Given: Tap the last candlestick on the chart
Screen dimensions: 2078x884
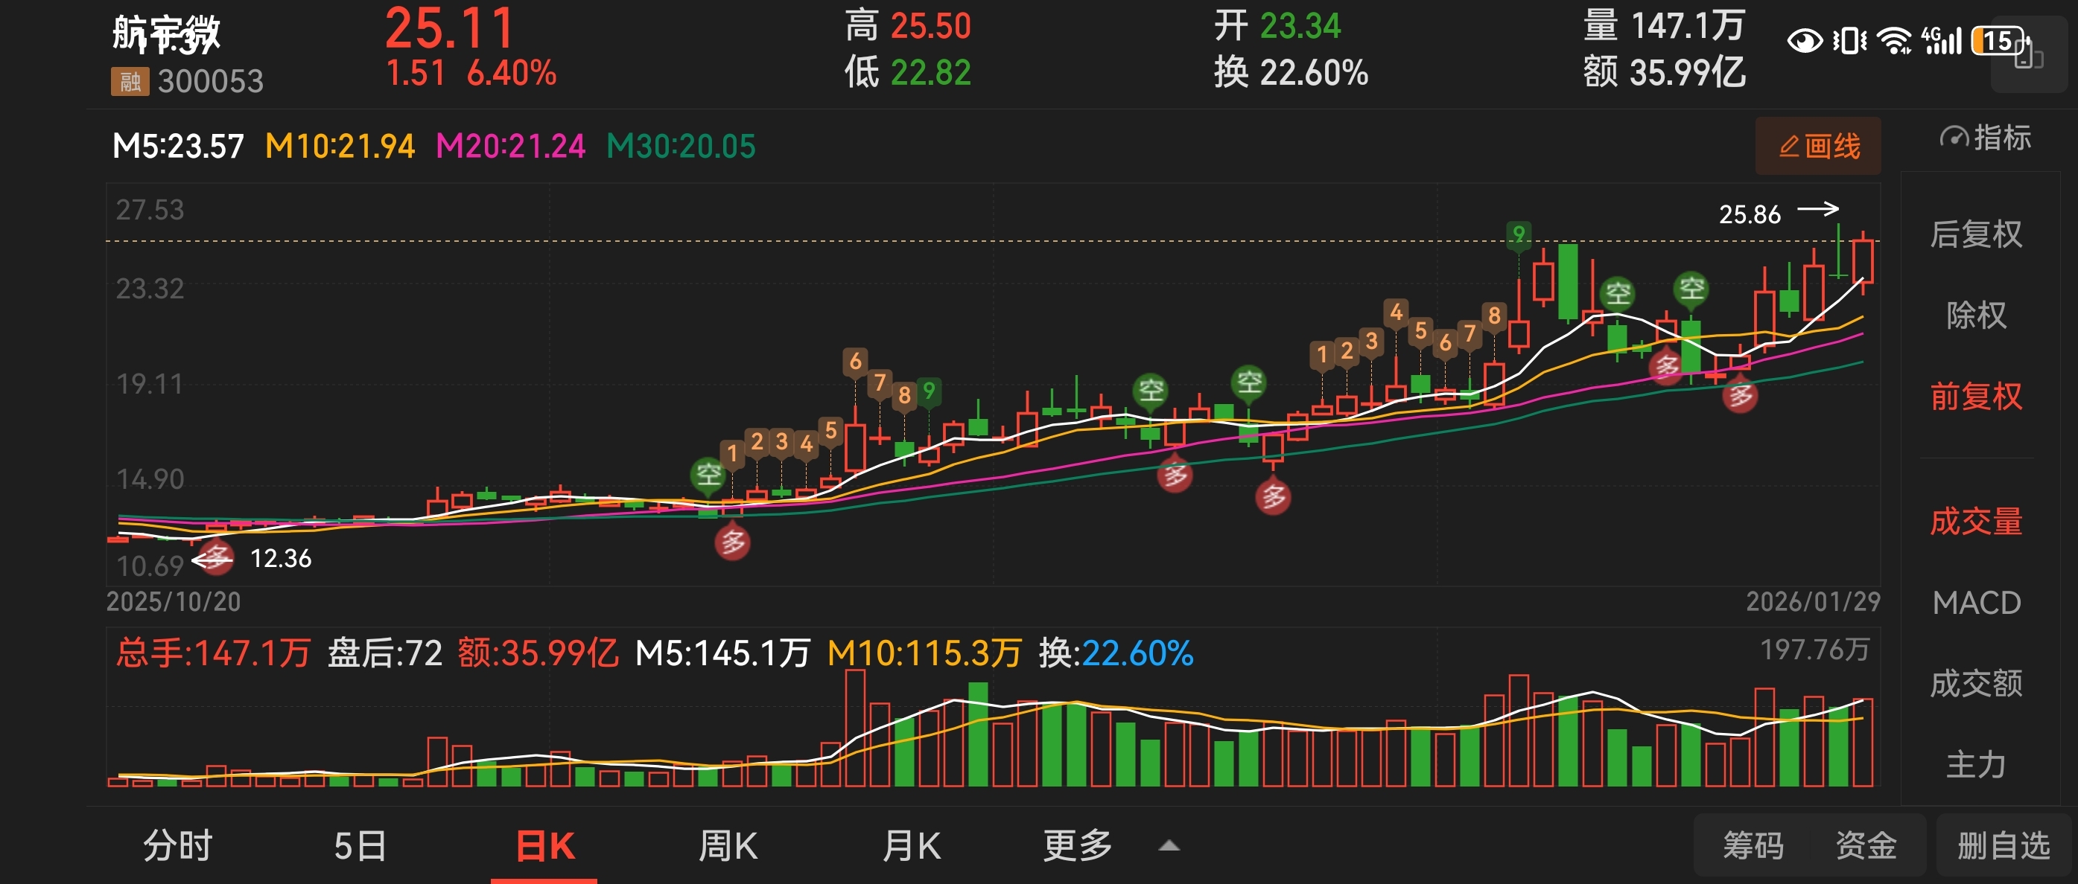Looking at the screenshot, I should click(1863, 262).
